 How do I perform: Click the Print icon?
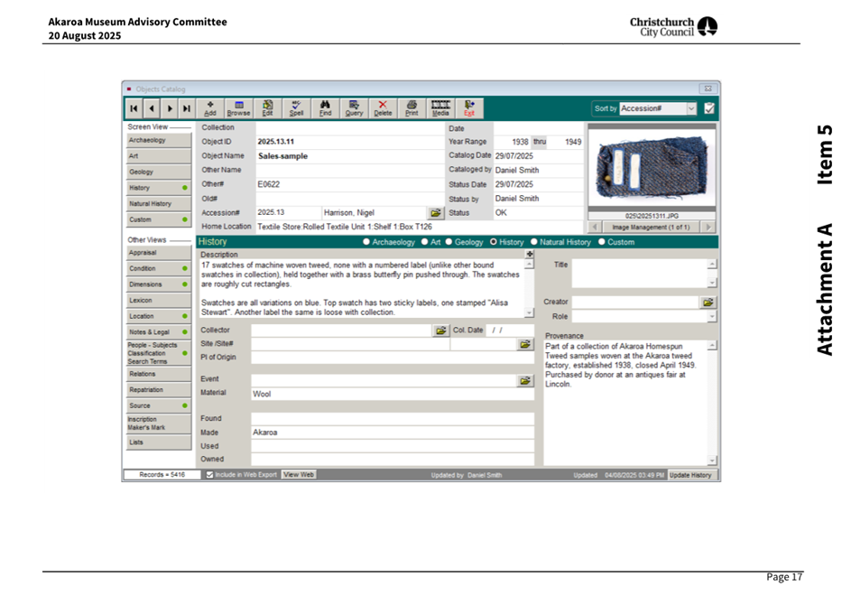(x=412, y=107)
